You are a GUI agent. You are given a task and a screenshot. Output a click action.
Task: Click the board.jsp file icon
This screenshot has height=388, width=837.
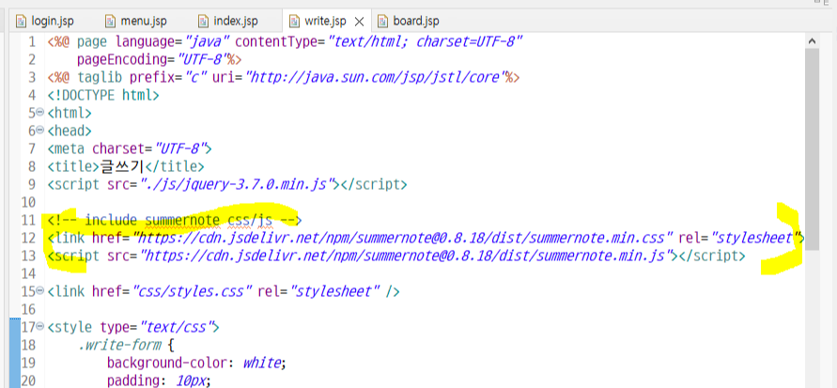tap(382, 22)
